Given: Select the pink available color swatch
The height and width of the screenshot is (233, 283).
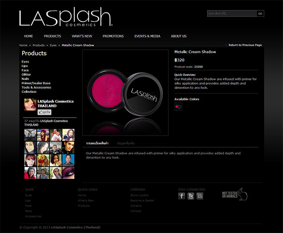Looking at the screenshot, I should pyautogui.click(x=178, y=107).
